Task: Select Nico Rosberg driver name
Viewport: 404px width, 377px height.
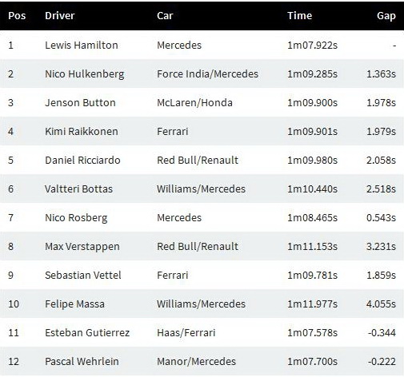Action: pos(76,218)
